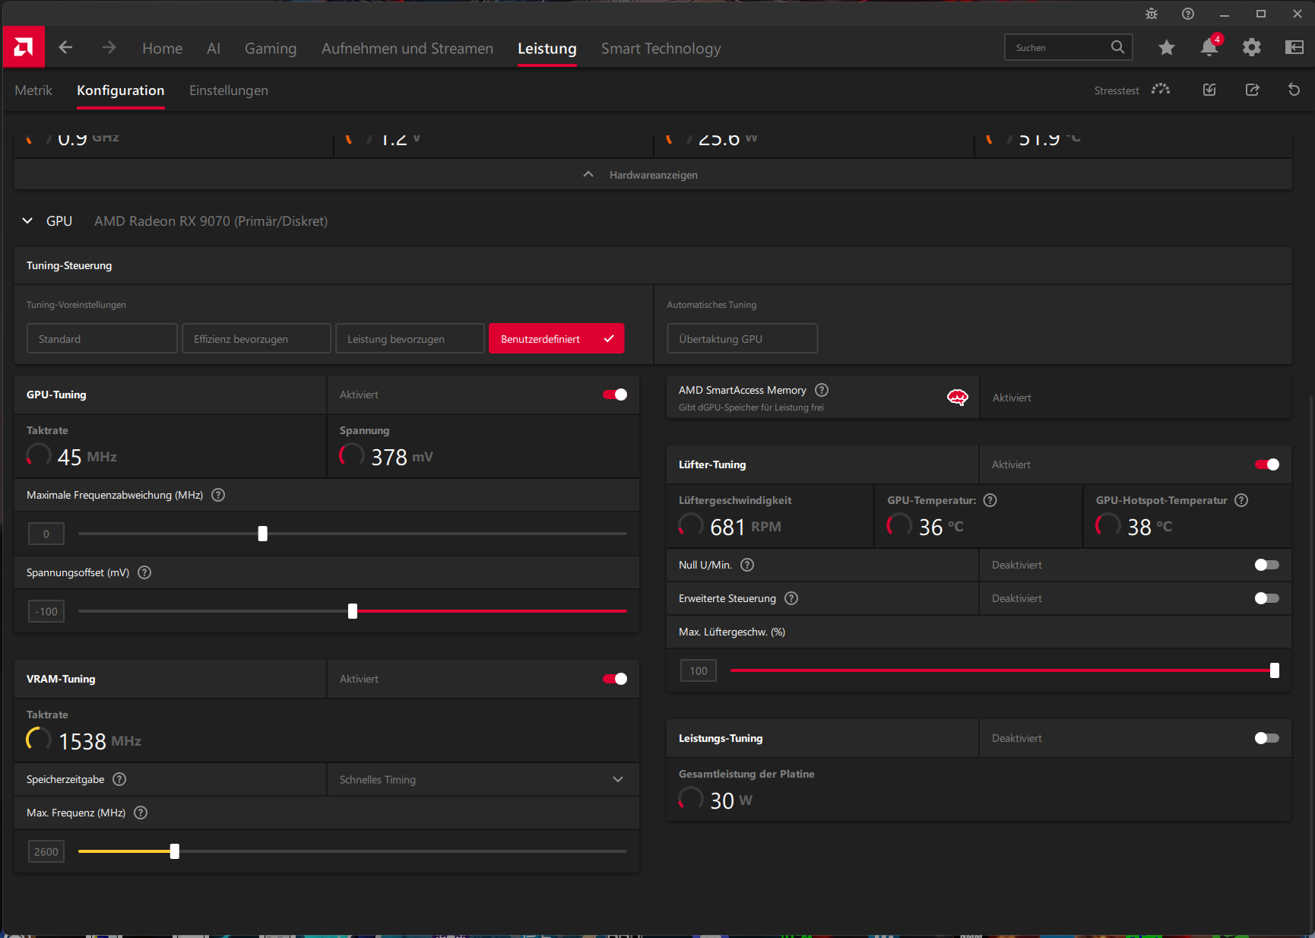
Task: Start the Stresstest gauge icon
Action: [x=1161, y=90]
